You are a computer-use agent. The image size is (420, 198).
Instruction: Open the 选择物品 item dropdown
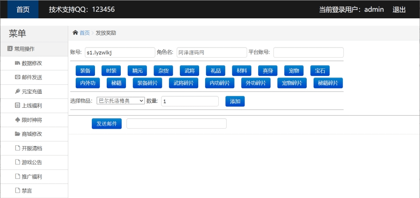point(120,101)
